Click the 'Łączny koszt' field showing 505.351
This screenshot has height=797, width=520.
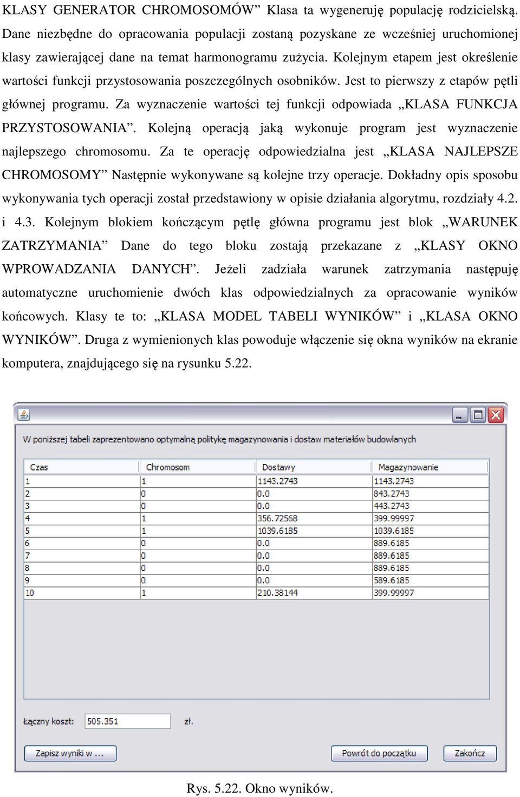coord(128,721)
